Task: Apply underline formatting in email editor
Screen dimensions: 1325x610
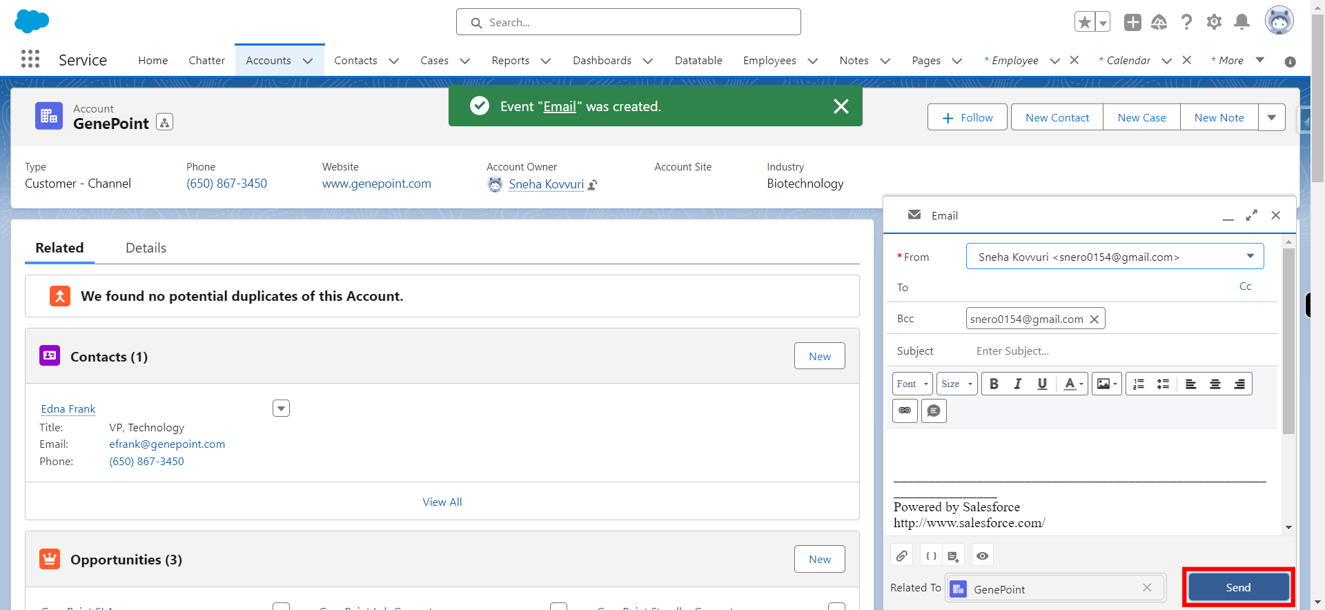Action: [x=1042, y=384]
